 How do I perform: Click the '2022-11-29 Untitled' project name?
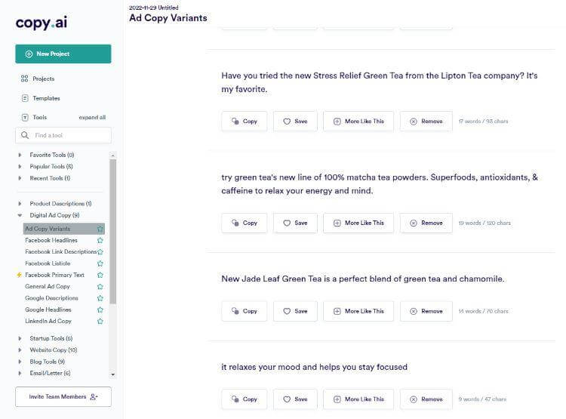click(x=154, y=8)
